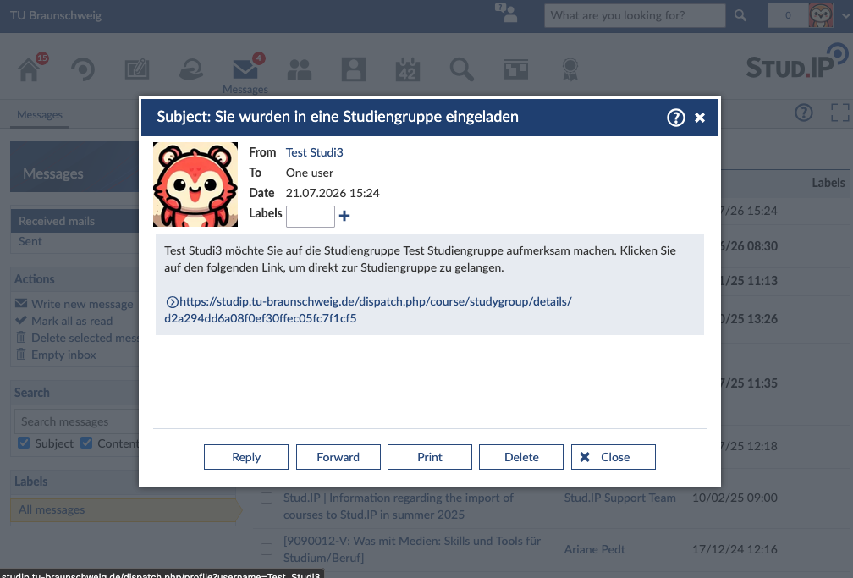Click TU Braunschweig header title
Screen dimensions: 853x578
coord(56,15)
